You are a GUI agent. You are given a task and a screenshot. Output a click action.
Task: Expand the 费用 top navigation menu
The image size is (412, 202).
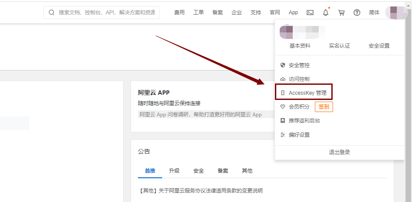180,13
